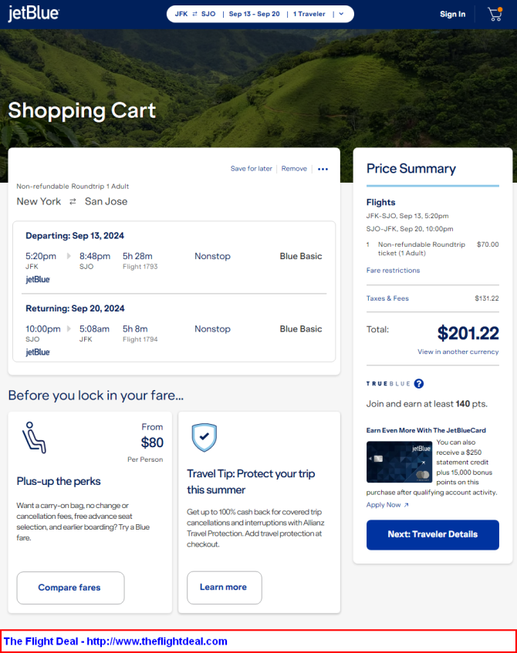
Task: Click the total price '$201.22'
Action: (468, 333)
